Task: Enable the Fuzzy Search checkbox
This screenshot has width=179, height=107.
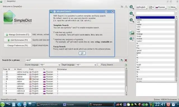Action: click(99, 65)
